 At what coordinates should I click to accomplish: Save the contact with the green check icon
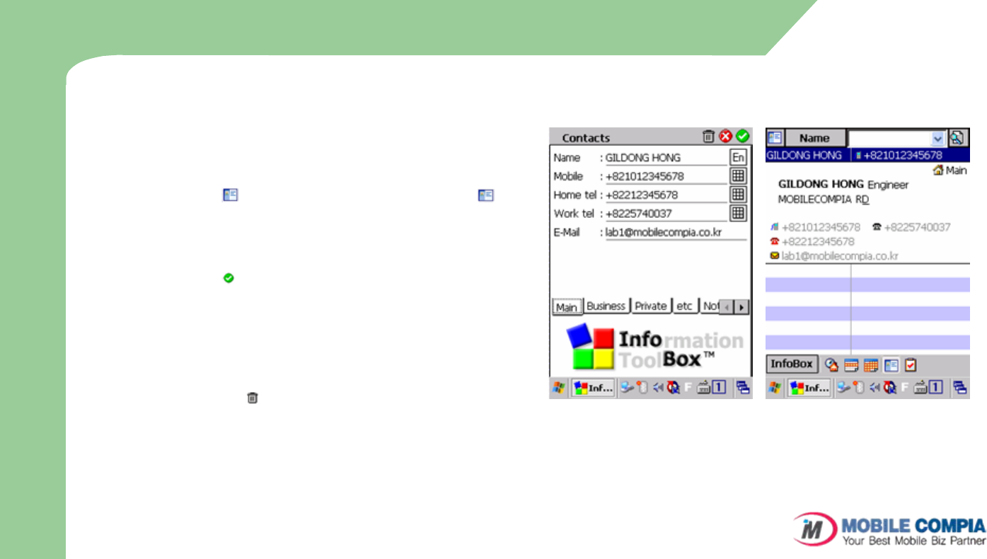click(x=742, y=136)
